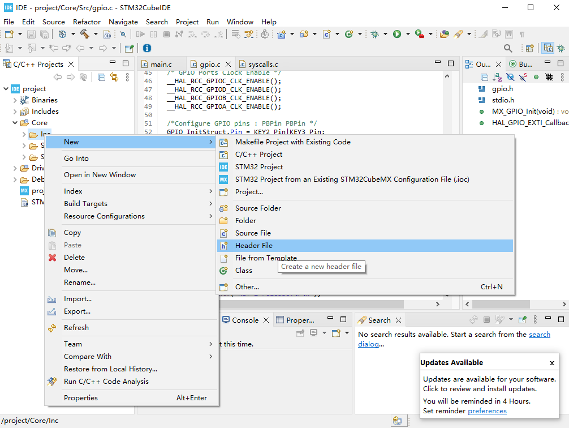This screenshot has width=569, height=428.
Task: Expand the Includes tree node
Action: 15,111
